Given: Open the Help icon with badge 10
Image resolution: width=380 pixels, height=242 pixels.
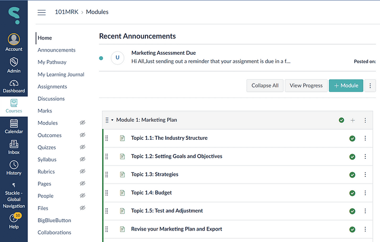Looking at the screenshot, I should pyautogui.click(x=15, y=217).
